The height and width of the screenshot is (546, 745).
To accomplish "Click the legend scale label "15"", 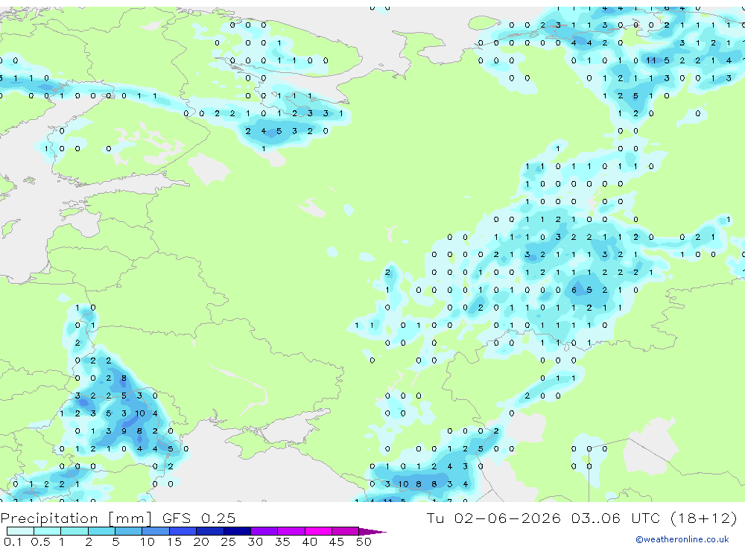I will click(174, 542).
